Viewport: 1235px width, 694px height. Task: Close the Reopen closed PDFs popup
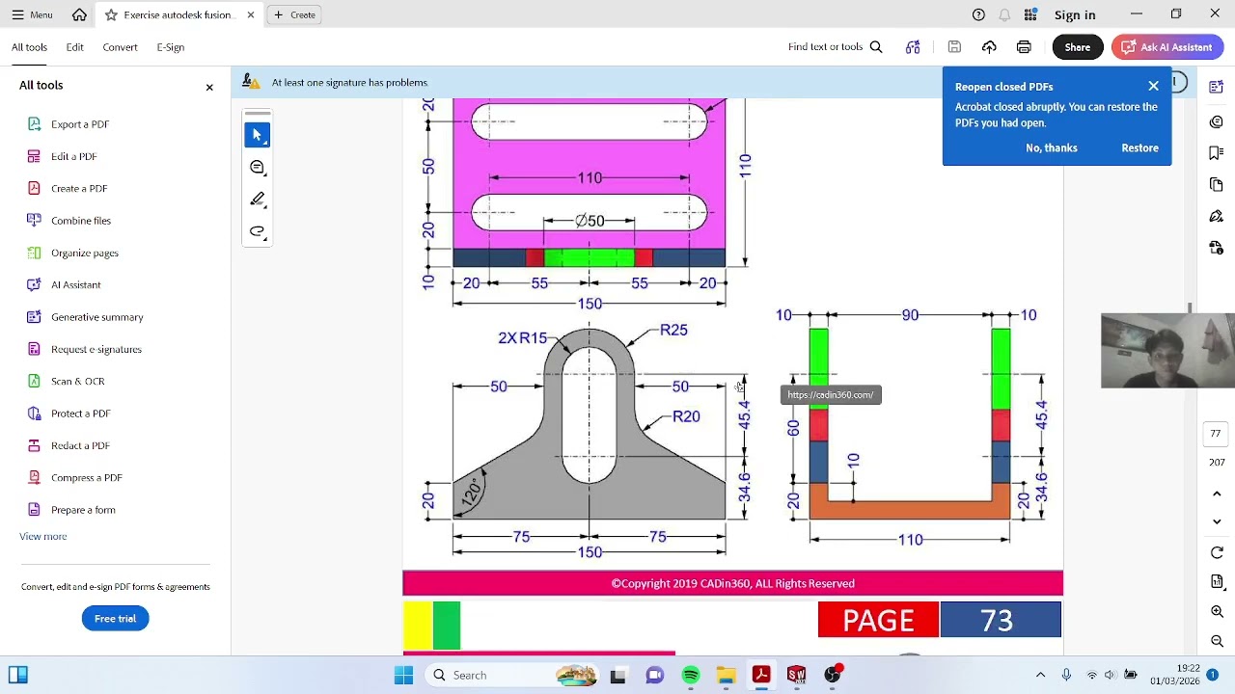point(1153,86)
